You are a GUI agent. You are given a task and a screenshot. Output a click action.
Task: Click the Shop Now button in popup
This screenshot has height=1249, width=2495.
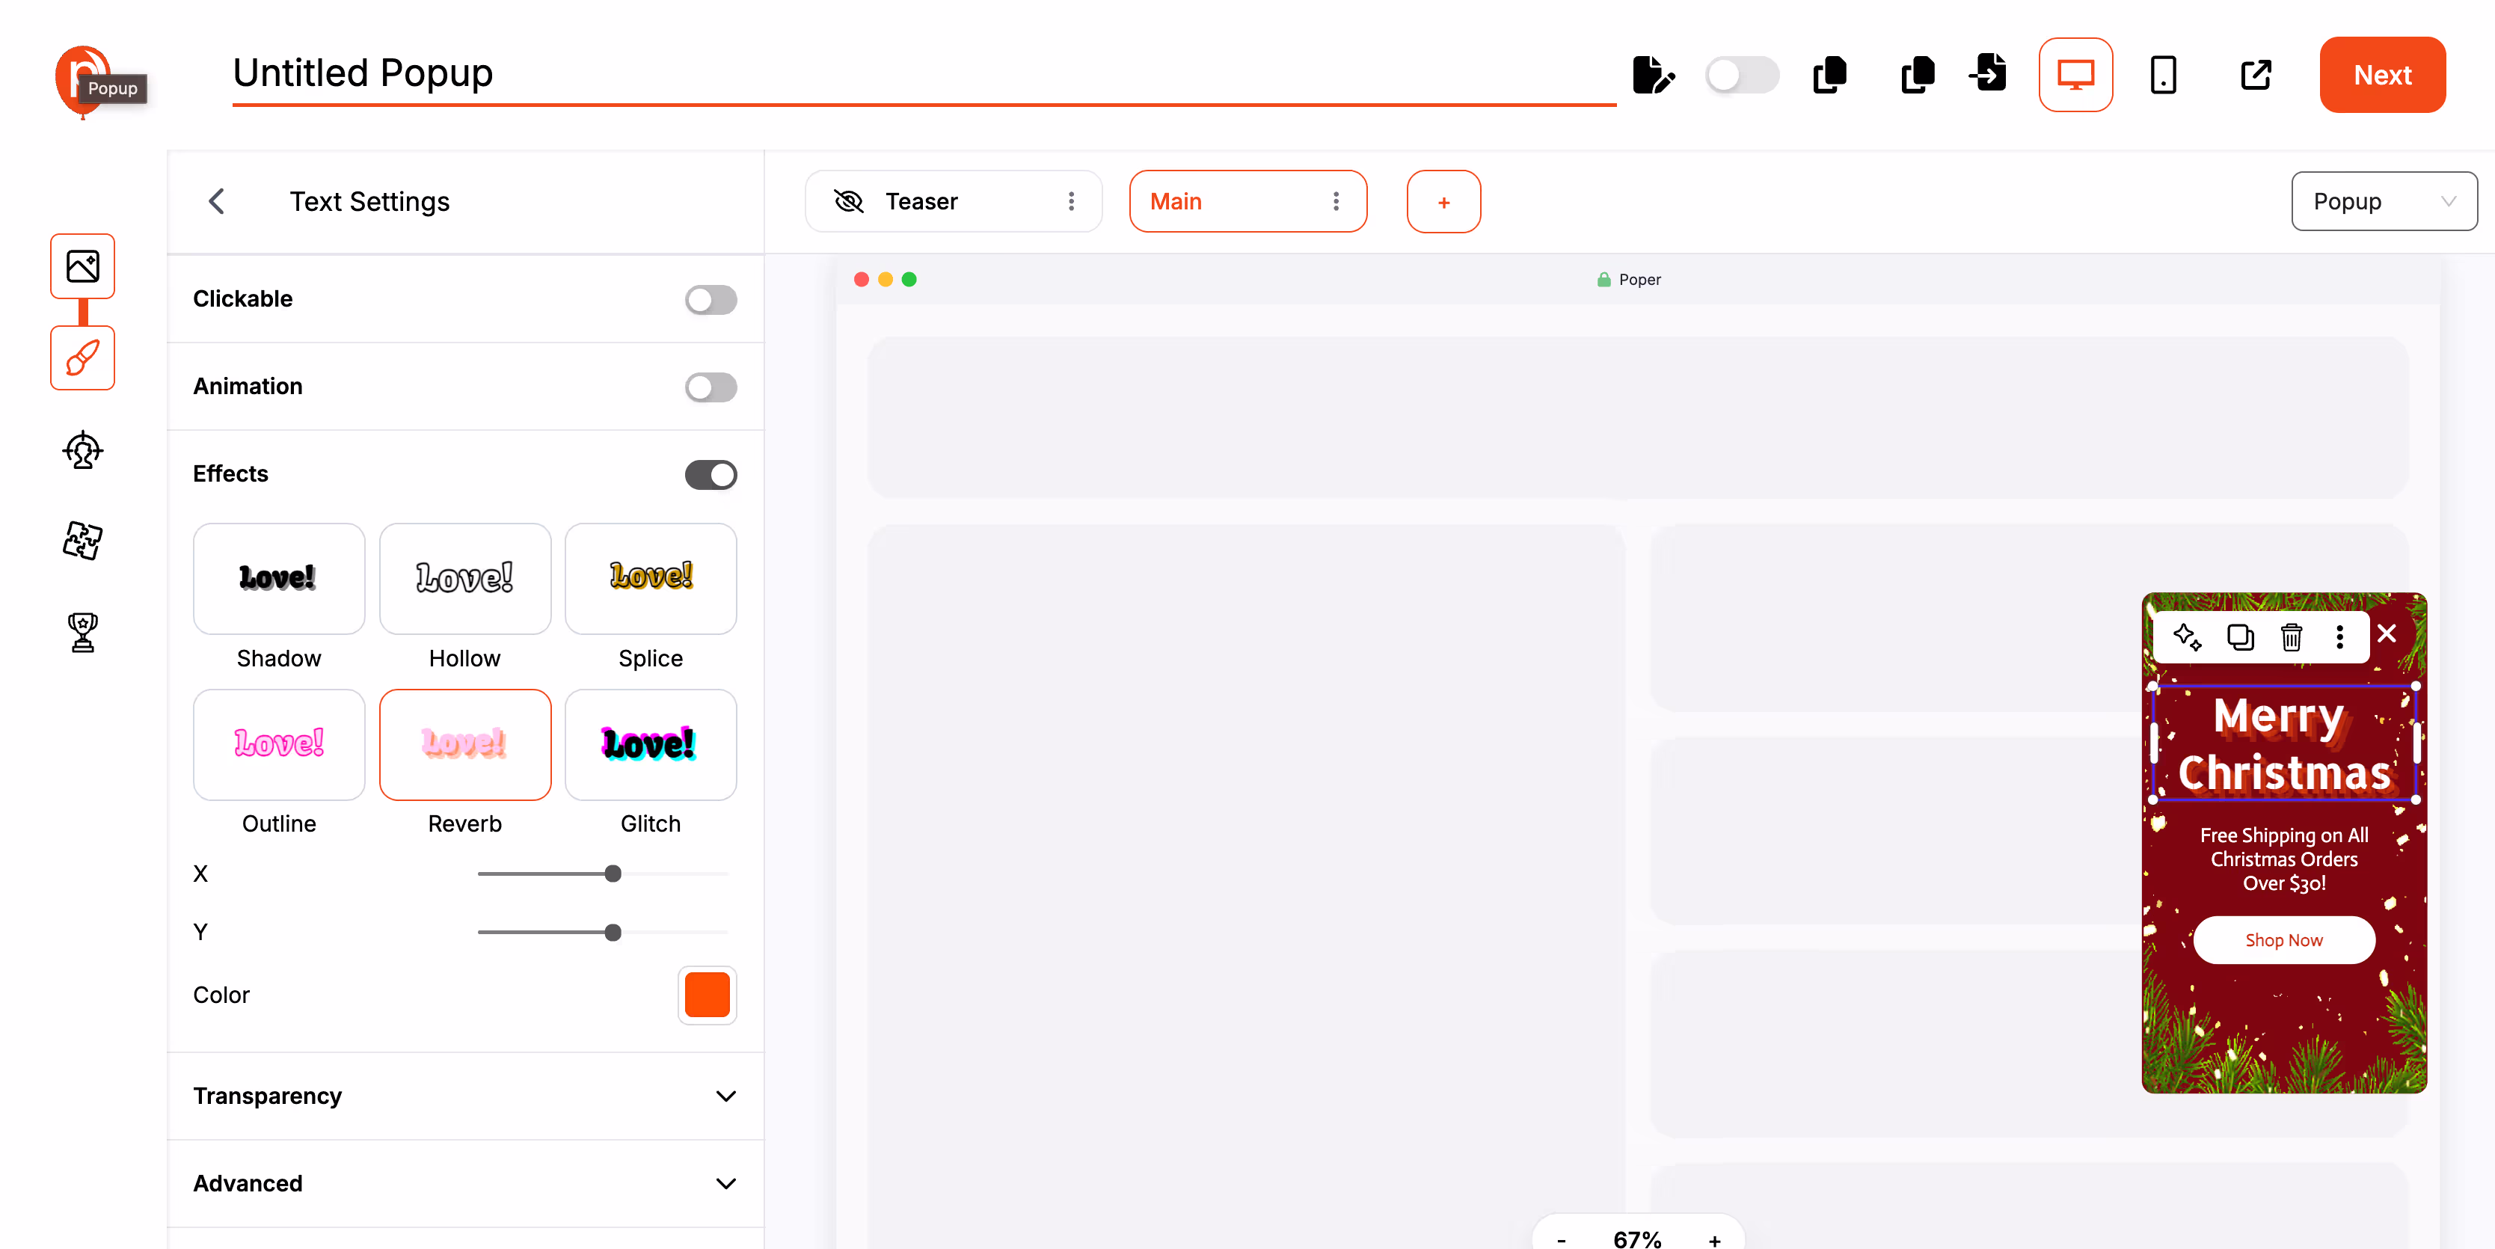coord(2283,940)
